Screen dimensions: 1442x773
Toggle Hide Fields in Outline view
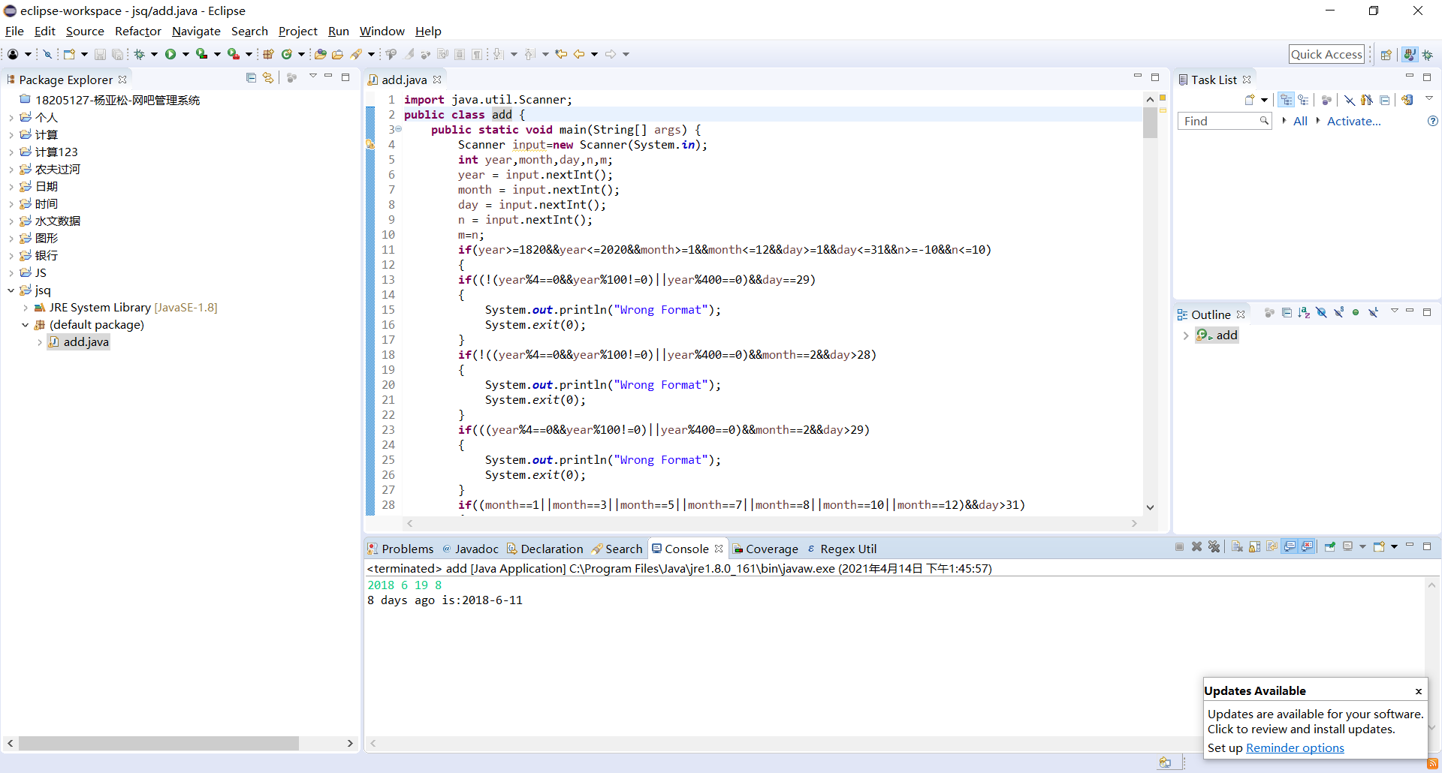pyautogui.click(x=1321, y=313)
